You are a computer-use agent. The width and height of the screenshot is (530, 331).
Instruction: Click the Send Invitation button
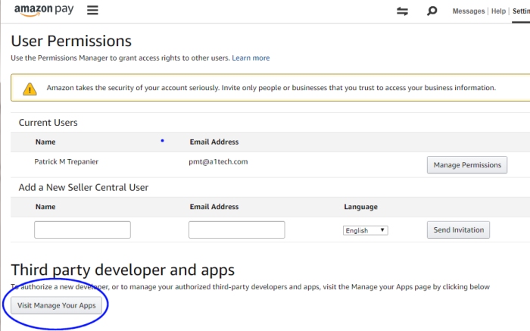click(458, 230)
